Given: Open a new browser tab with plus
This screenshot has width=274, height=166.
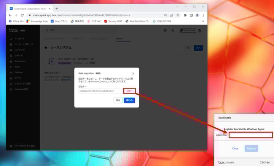Looking at the screenshot, I should (x=57, y=8).
